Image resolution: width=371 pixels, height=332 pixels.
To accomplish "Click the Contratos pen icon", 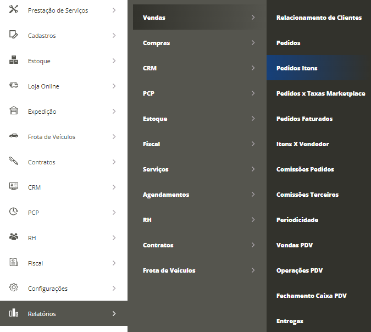I will coord(14,162).
